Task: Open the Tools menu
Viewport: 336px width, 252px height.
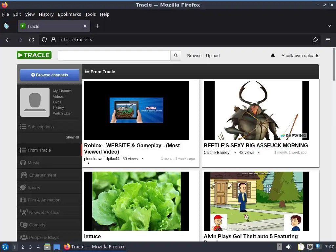Action: (91, 14)
